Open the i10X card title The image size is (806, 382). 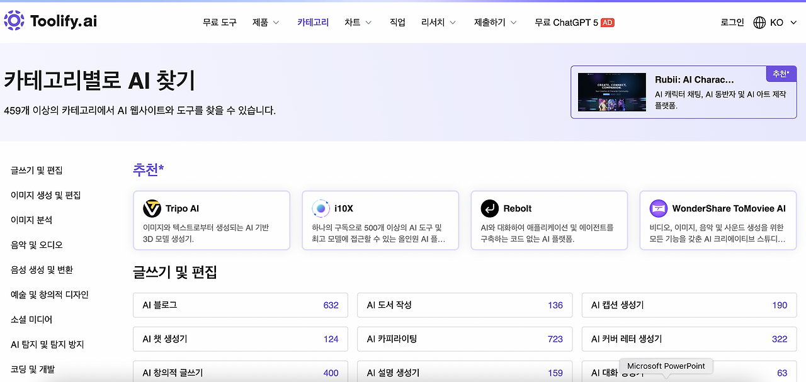tap(343, 208)
